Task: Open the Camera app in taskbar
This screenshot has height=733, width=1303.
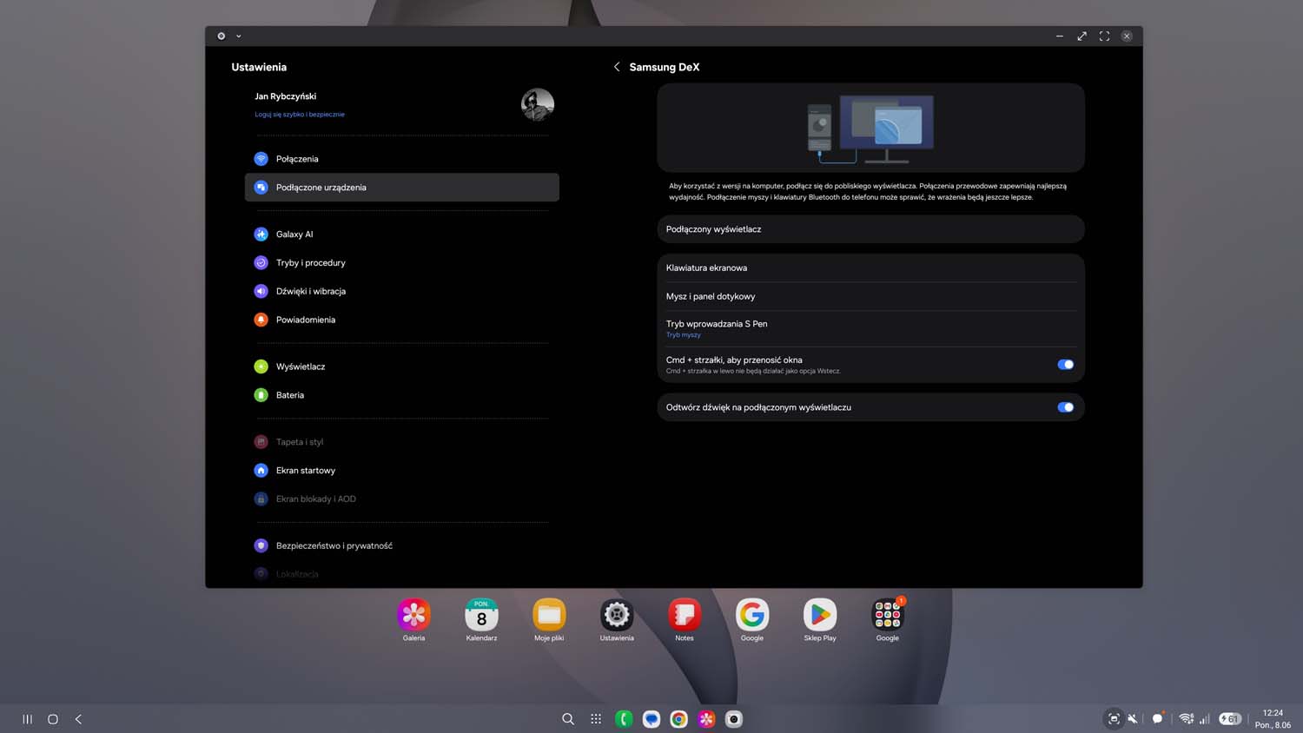Action: tap(734, 719)
